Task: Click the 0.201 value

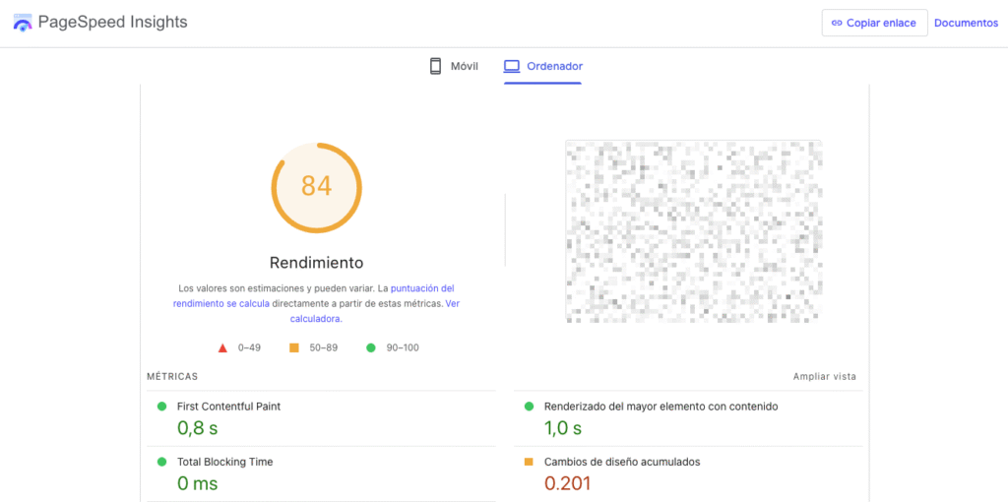Action: click(568, 483)
